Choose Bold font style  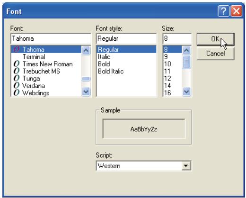click(126, 64)
